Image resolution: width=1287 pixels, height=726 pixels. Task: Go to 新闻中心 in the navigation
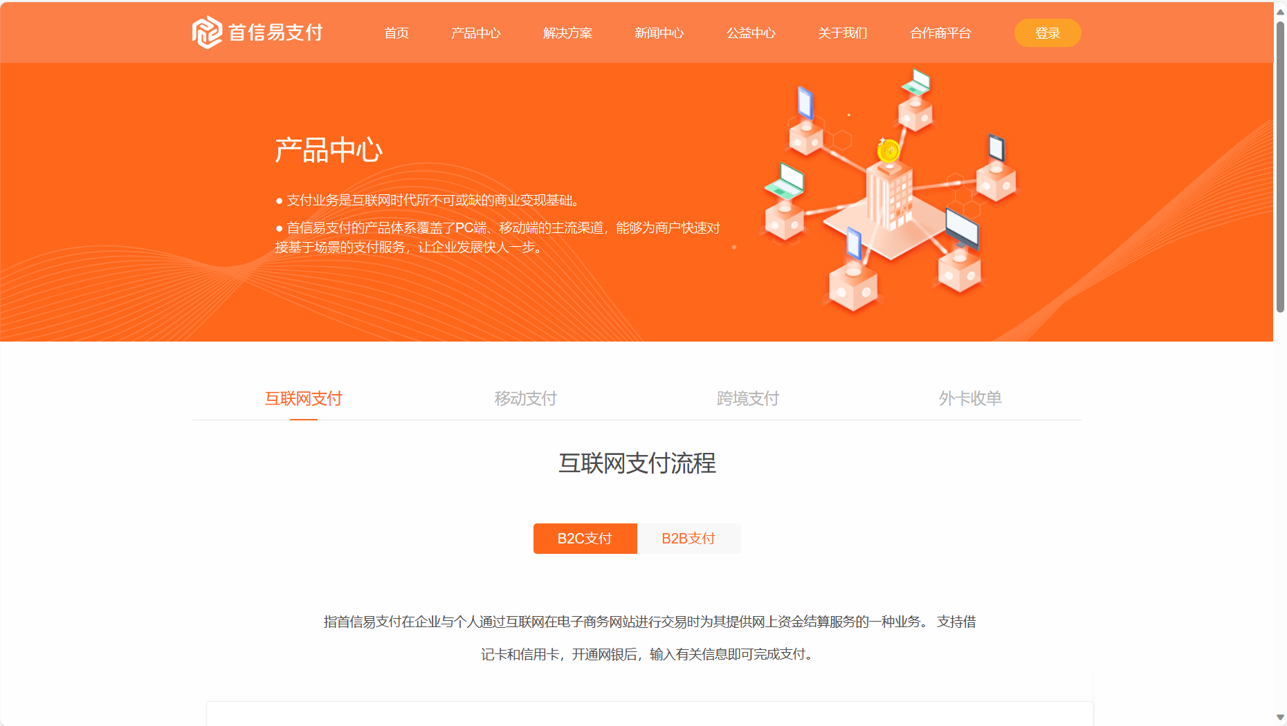659,33
